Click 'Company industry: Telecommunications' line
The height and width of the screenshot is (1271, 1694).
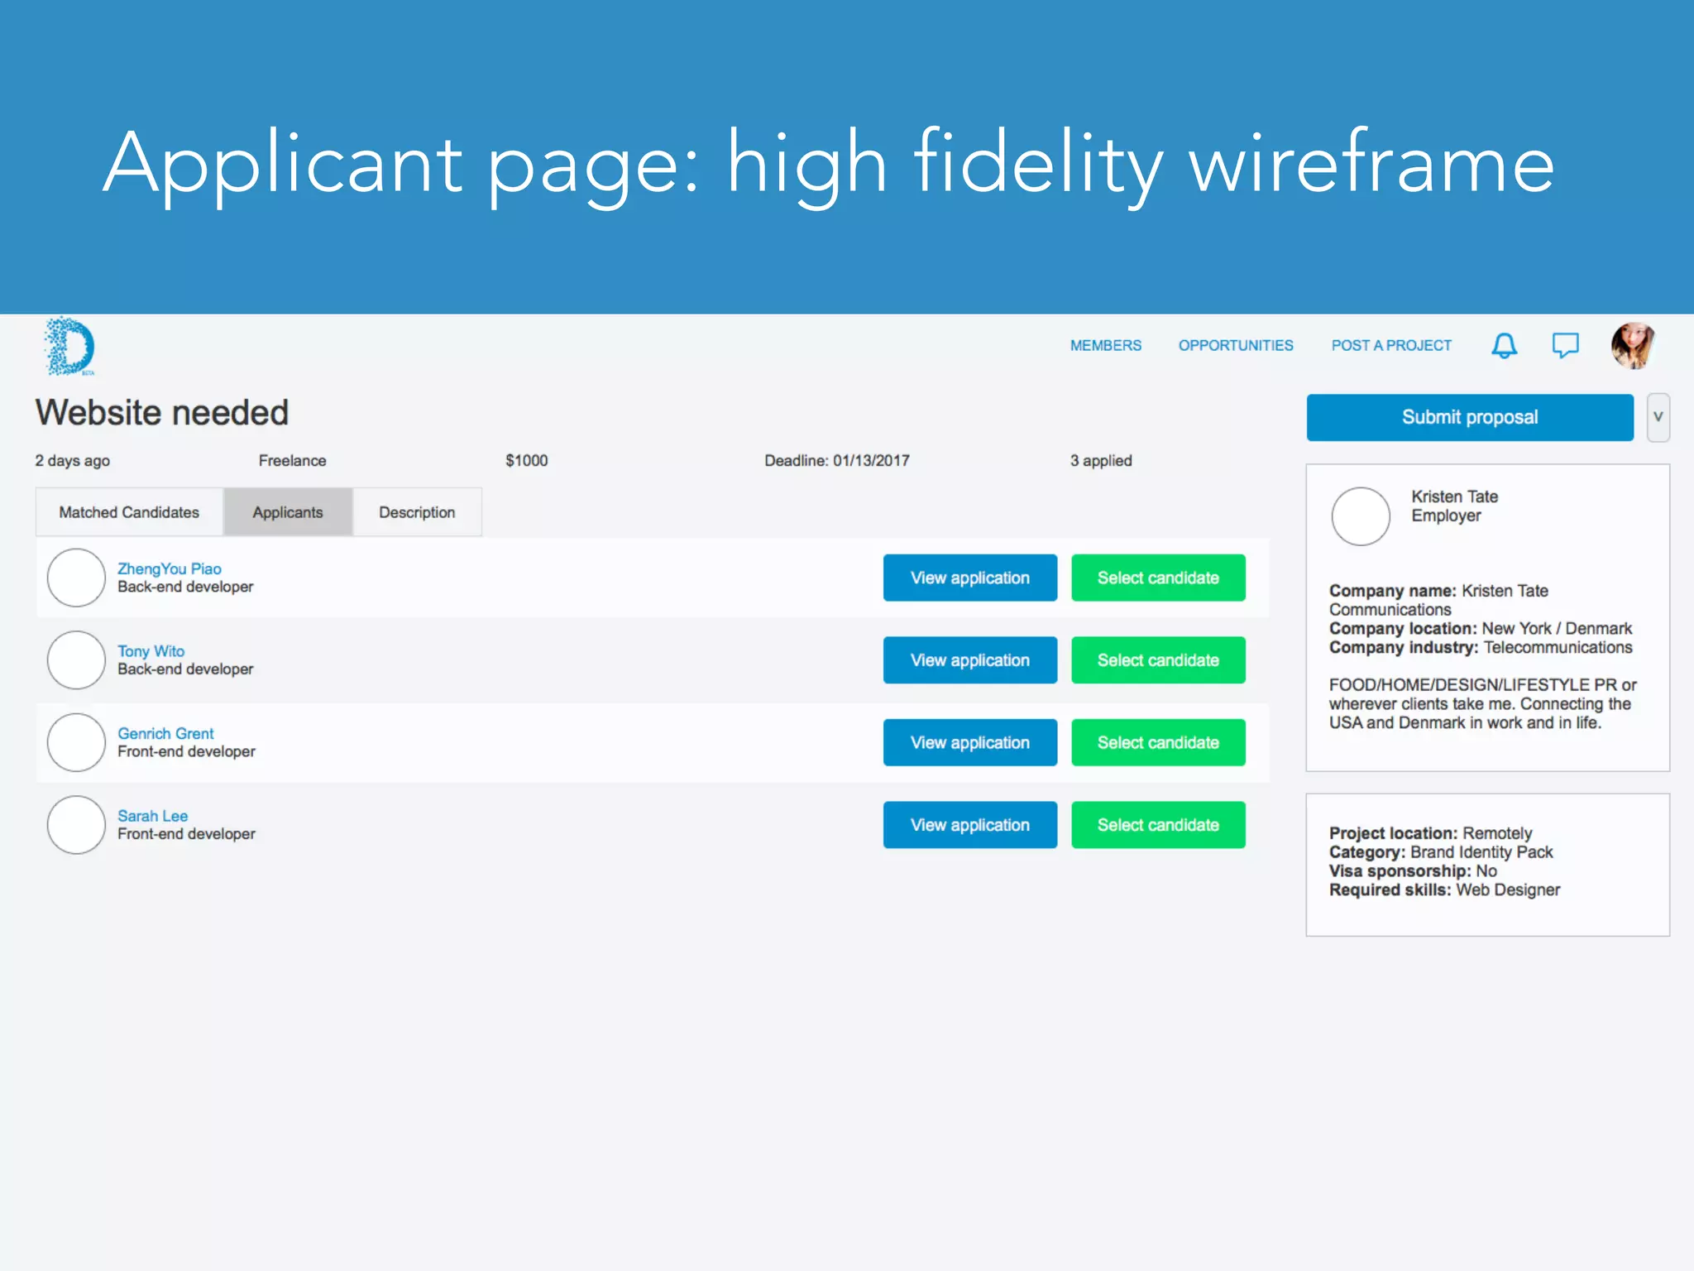pos(1481,647)
